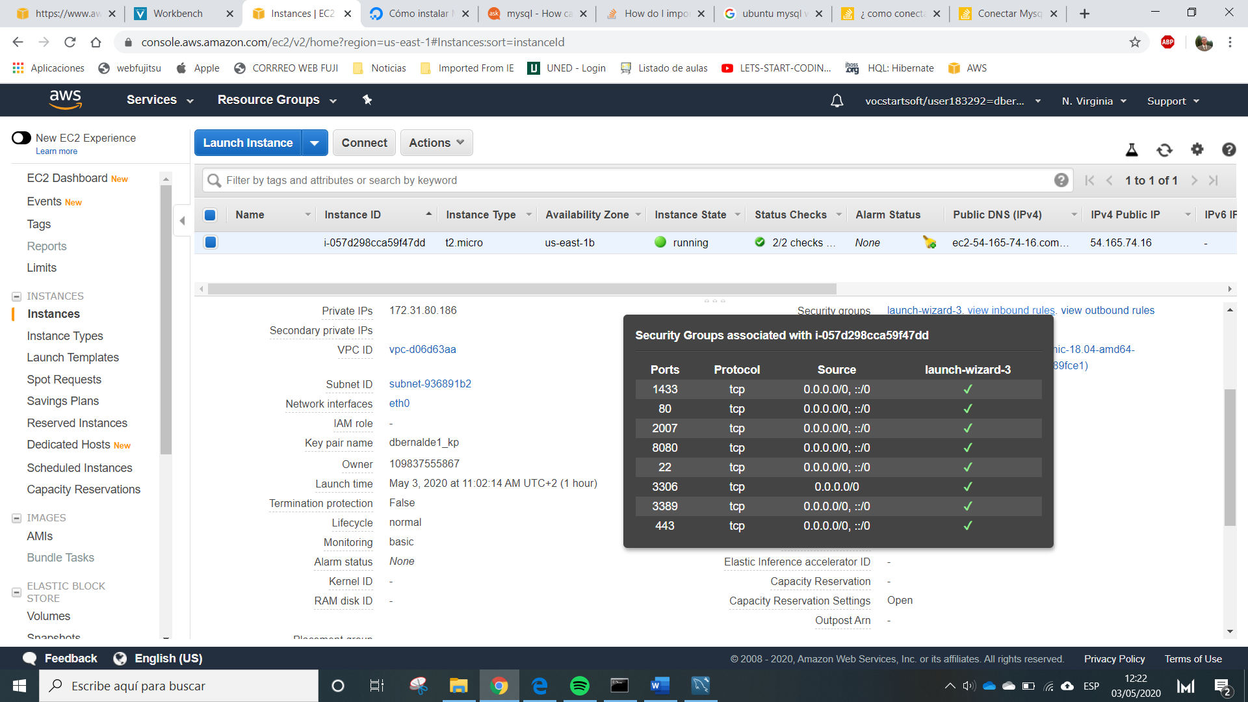Viewport: 1248px width, 702px height.
Task: Go to previous page of results
Action: (1110, 181)
